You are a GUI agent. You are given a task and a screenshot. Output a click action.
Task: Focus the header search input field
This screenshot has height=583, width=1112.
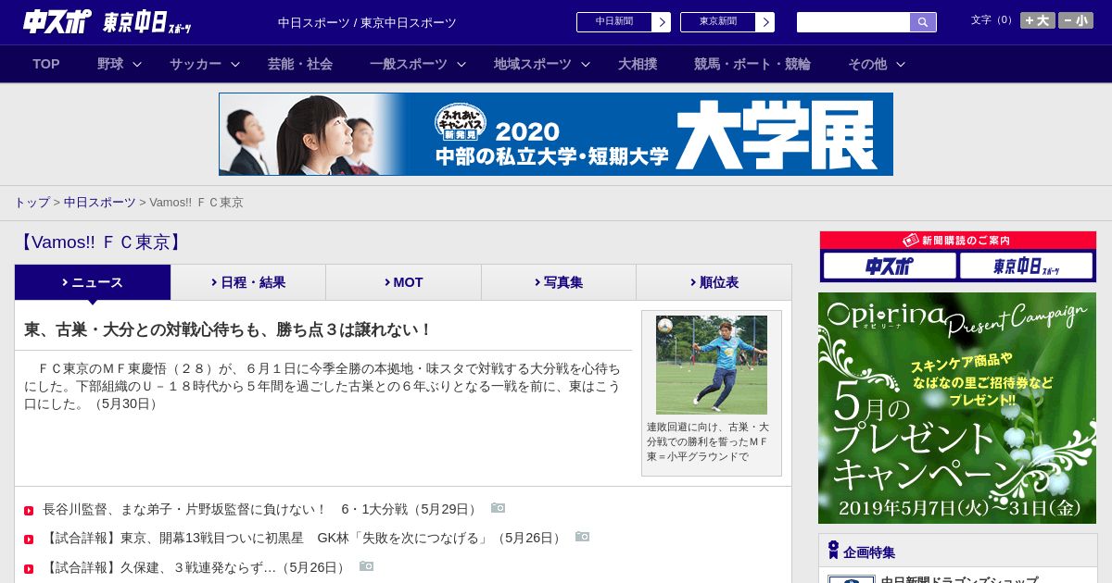853,22
